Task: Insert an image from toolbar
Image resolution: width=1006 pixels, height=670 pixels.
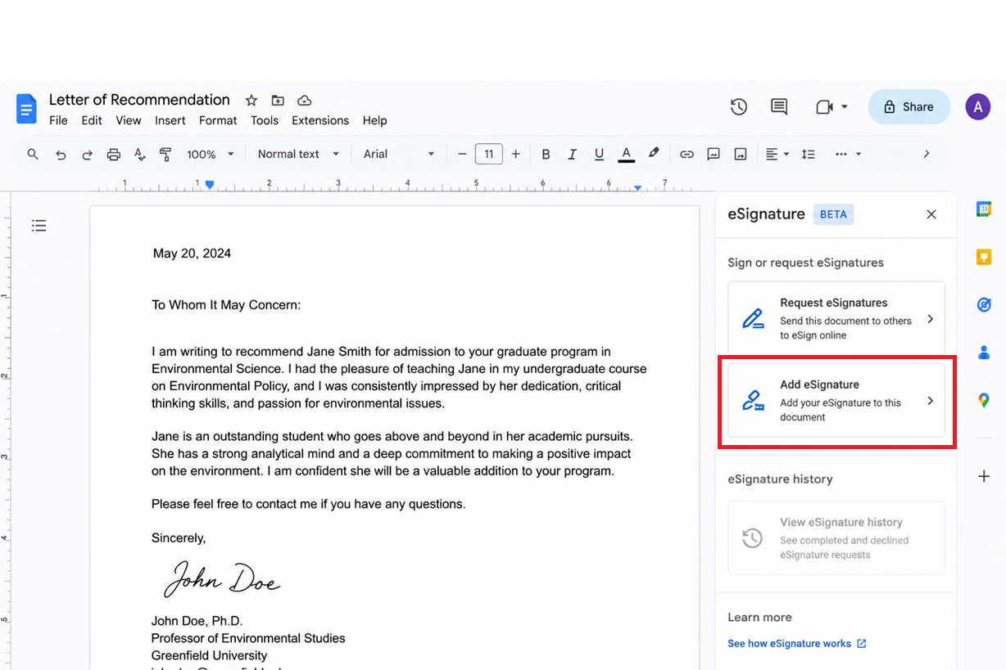Action: [x=741, y=154]
